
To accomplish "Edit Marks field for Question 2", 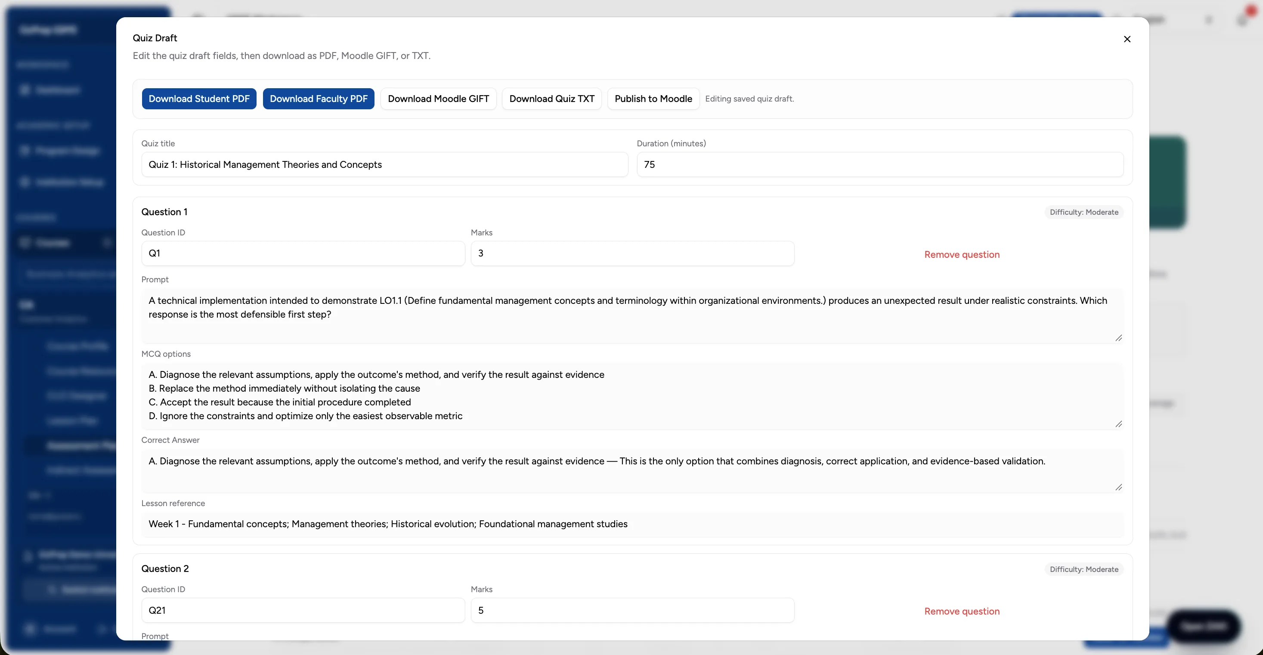I will pyautogui.click(x=632, y=610).
